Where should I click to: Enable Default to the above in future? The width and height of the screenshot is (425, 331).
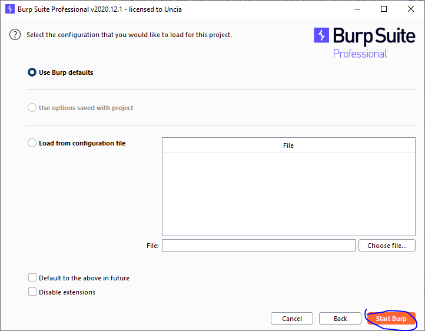[32, 277]
